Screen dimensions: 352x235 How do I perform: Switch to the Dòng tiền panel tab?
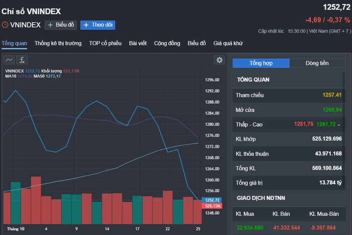pos(317,63)
